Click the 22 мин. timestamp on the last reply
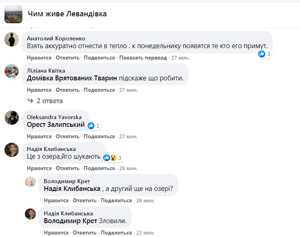This screenshot has width=300, height=237. [145, 233]
